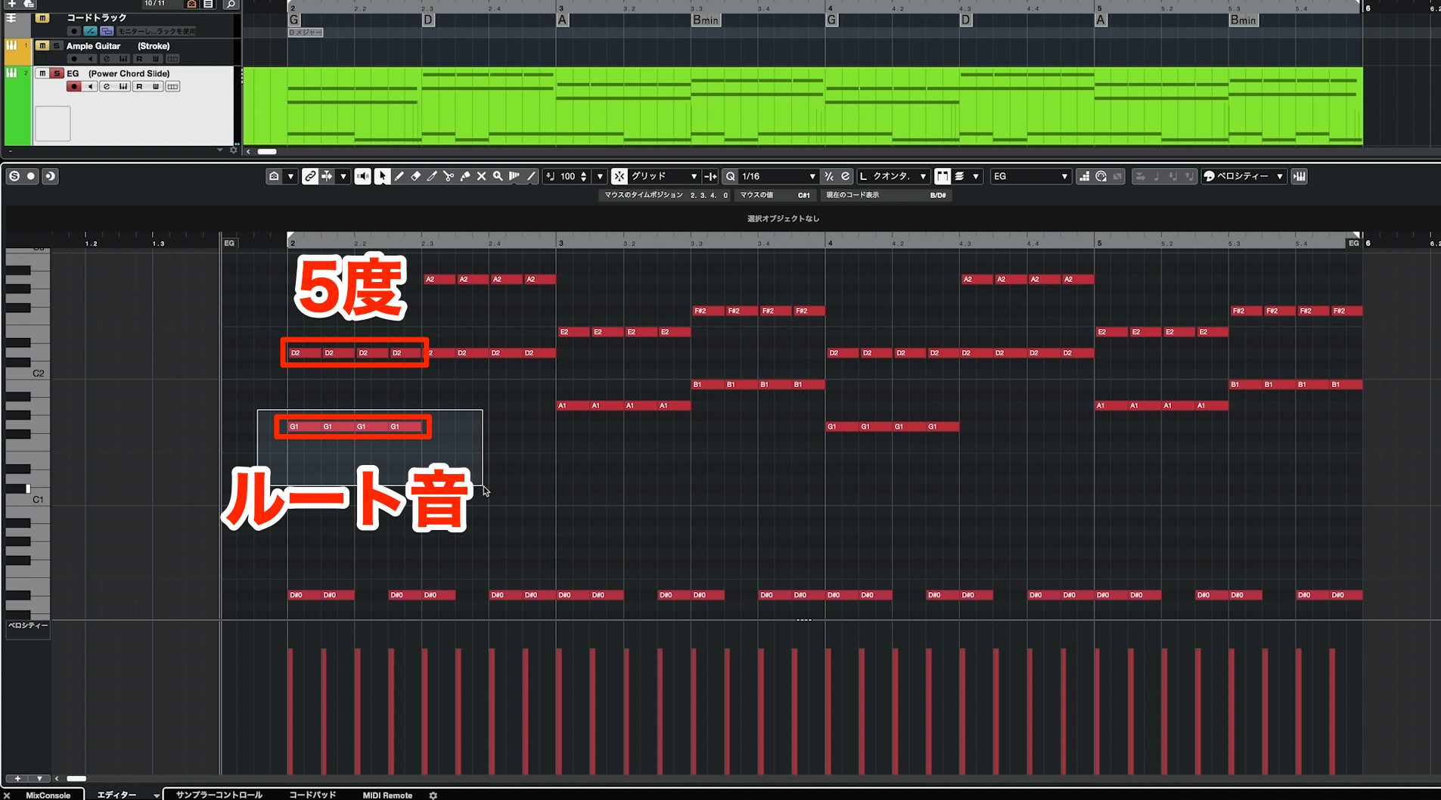
Task: Open the Quantize Panel e icon
Action: [846, 176]
